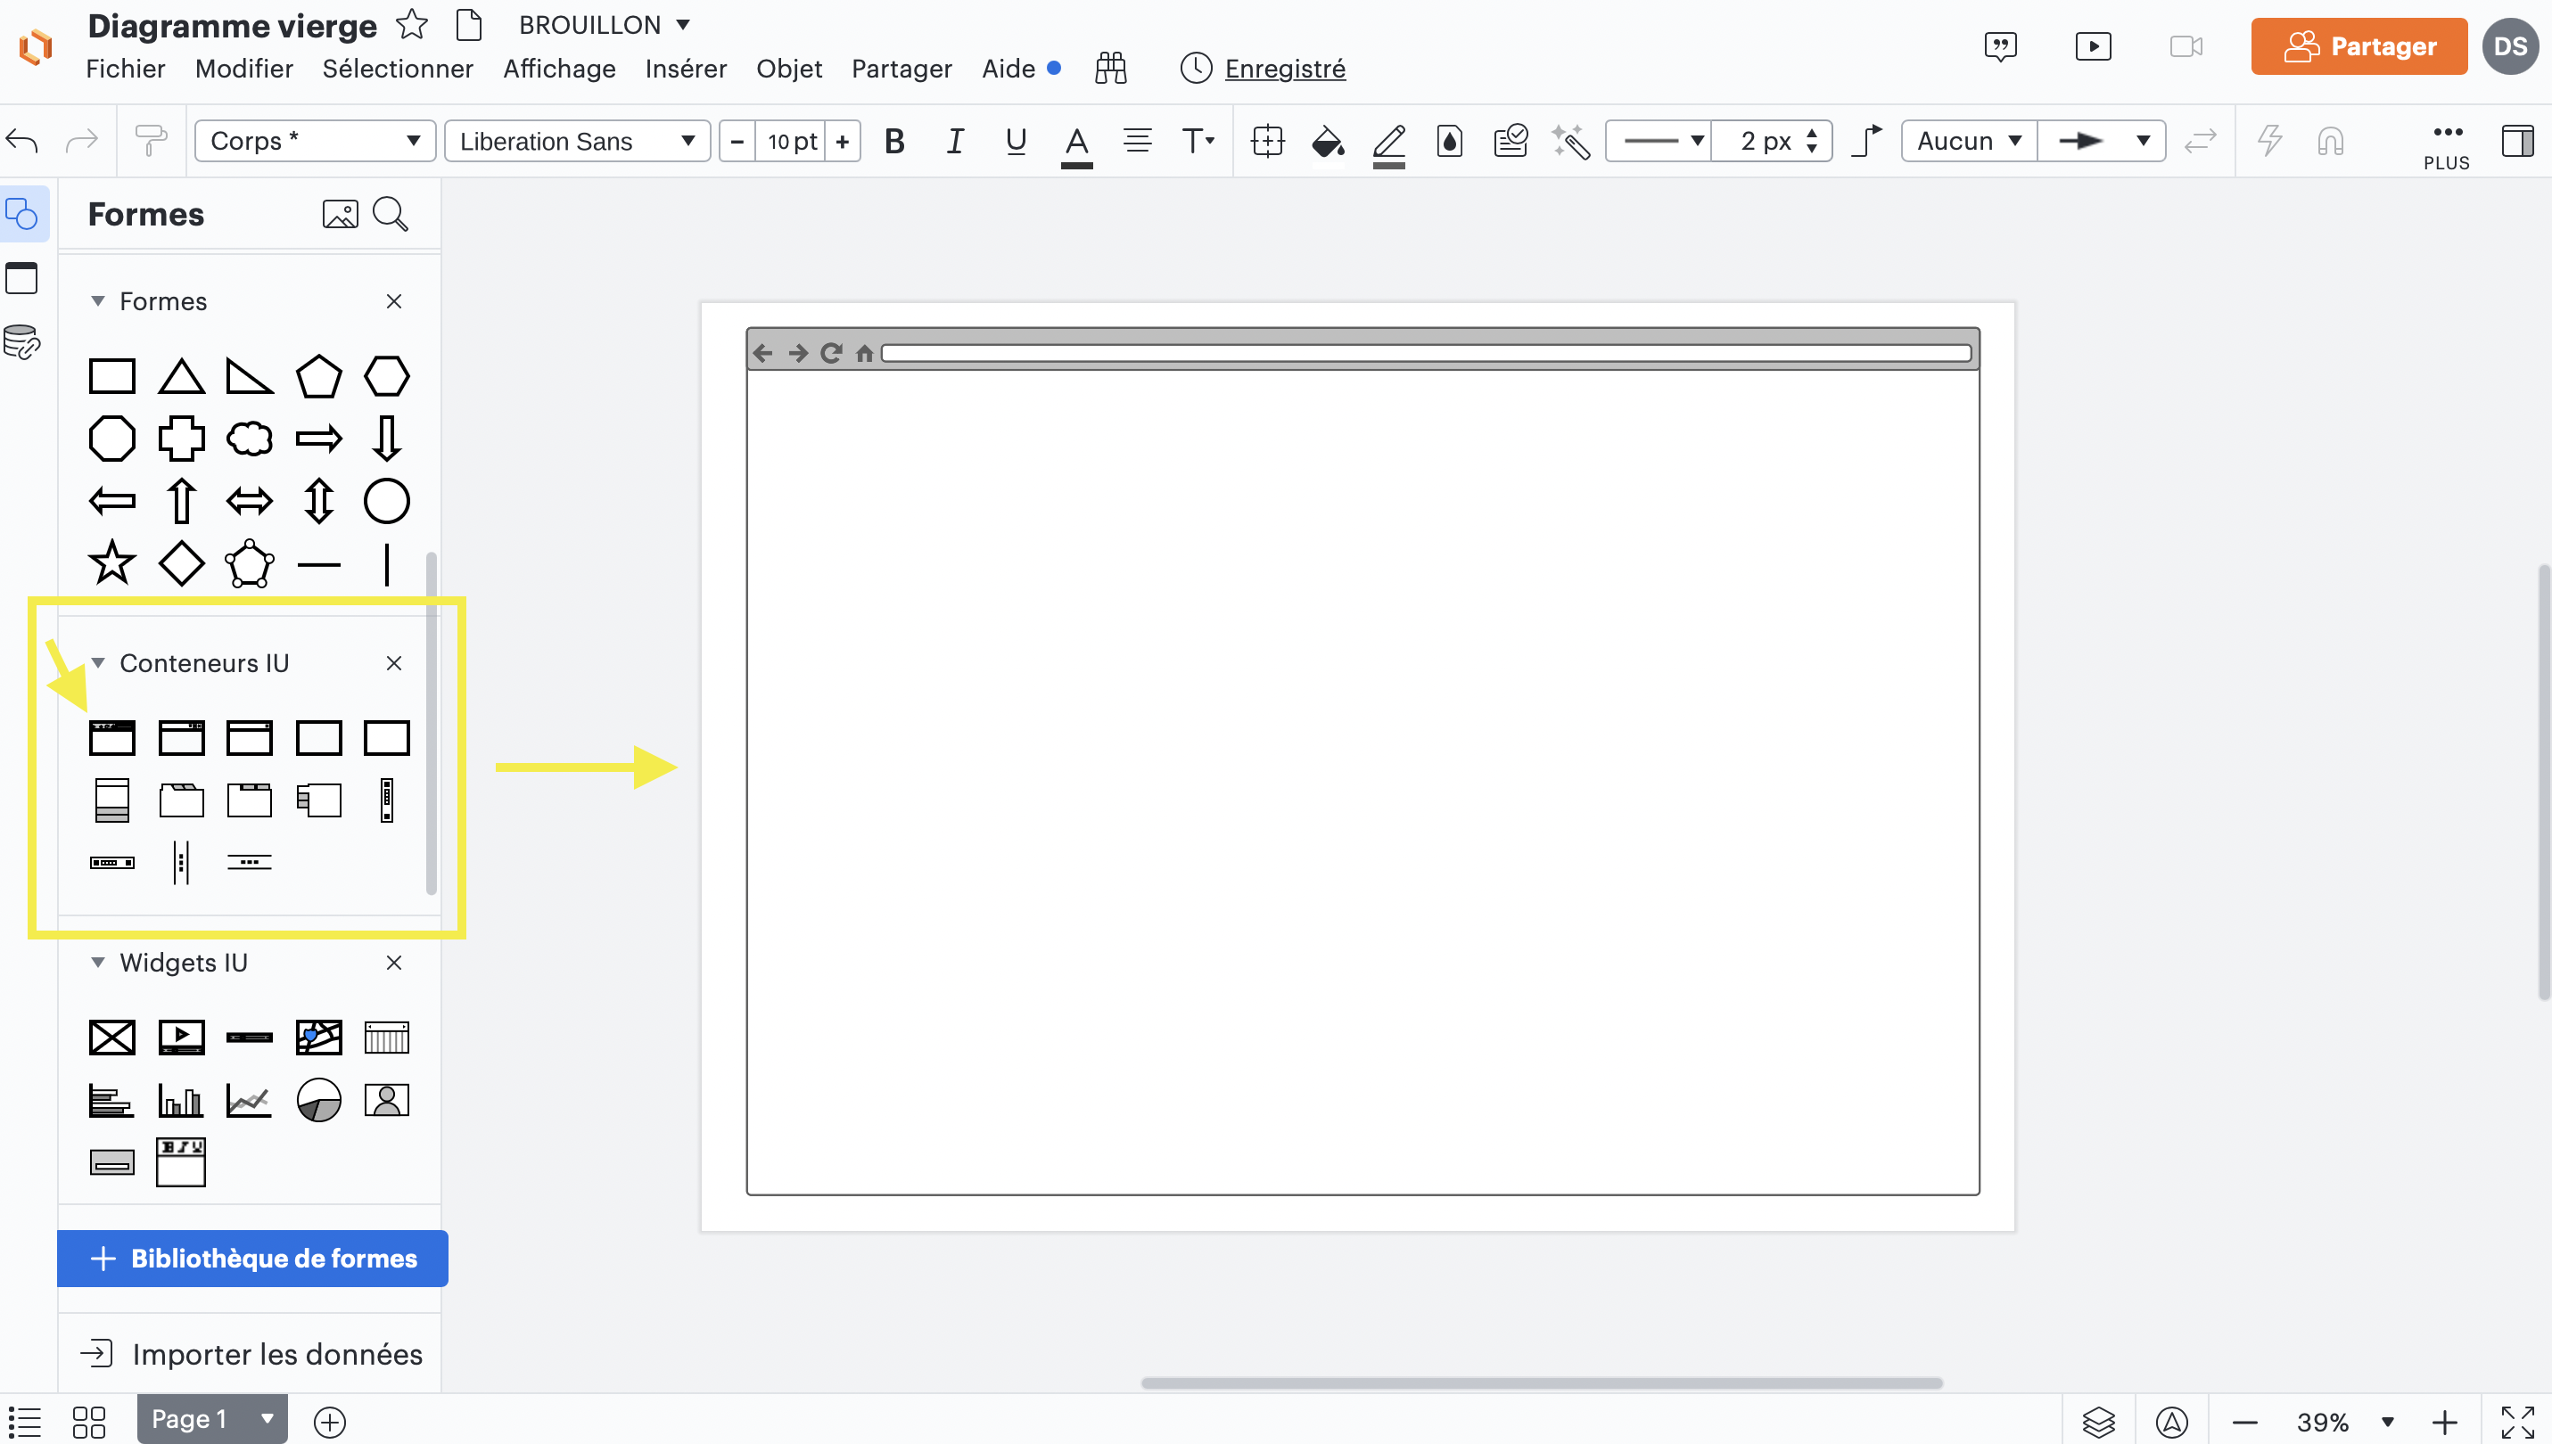This screenshot has width=2552, height=1444.
Task: Click the orange Partager button
Action: (2359, 45)
